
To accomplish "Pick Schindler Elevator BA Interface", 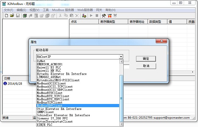I will (x=78, y=115).
